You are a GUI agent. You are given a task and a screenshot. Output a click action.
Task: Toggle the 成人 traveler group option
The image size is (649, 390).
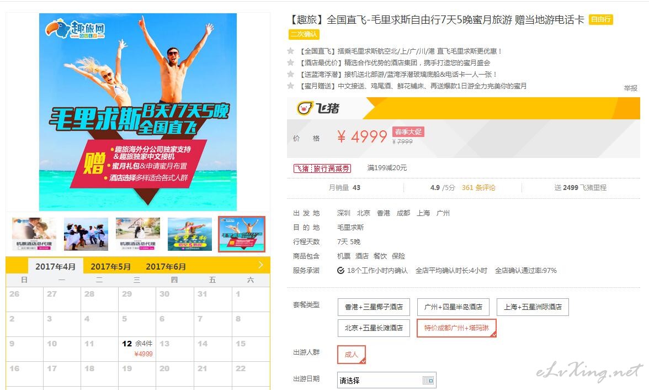click(352, 355)
